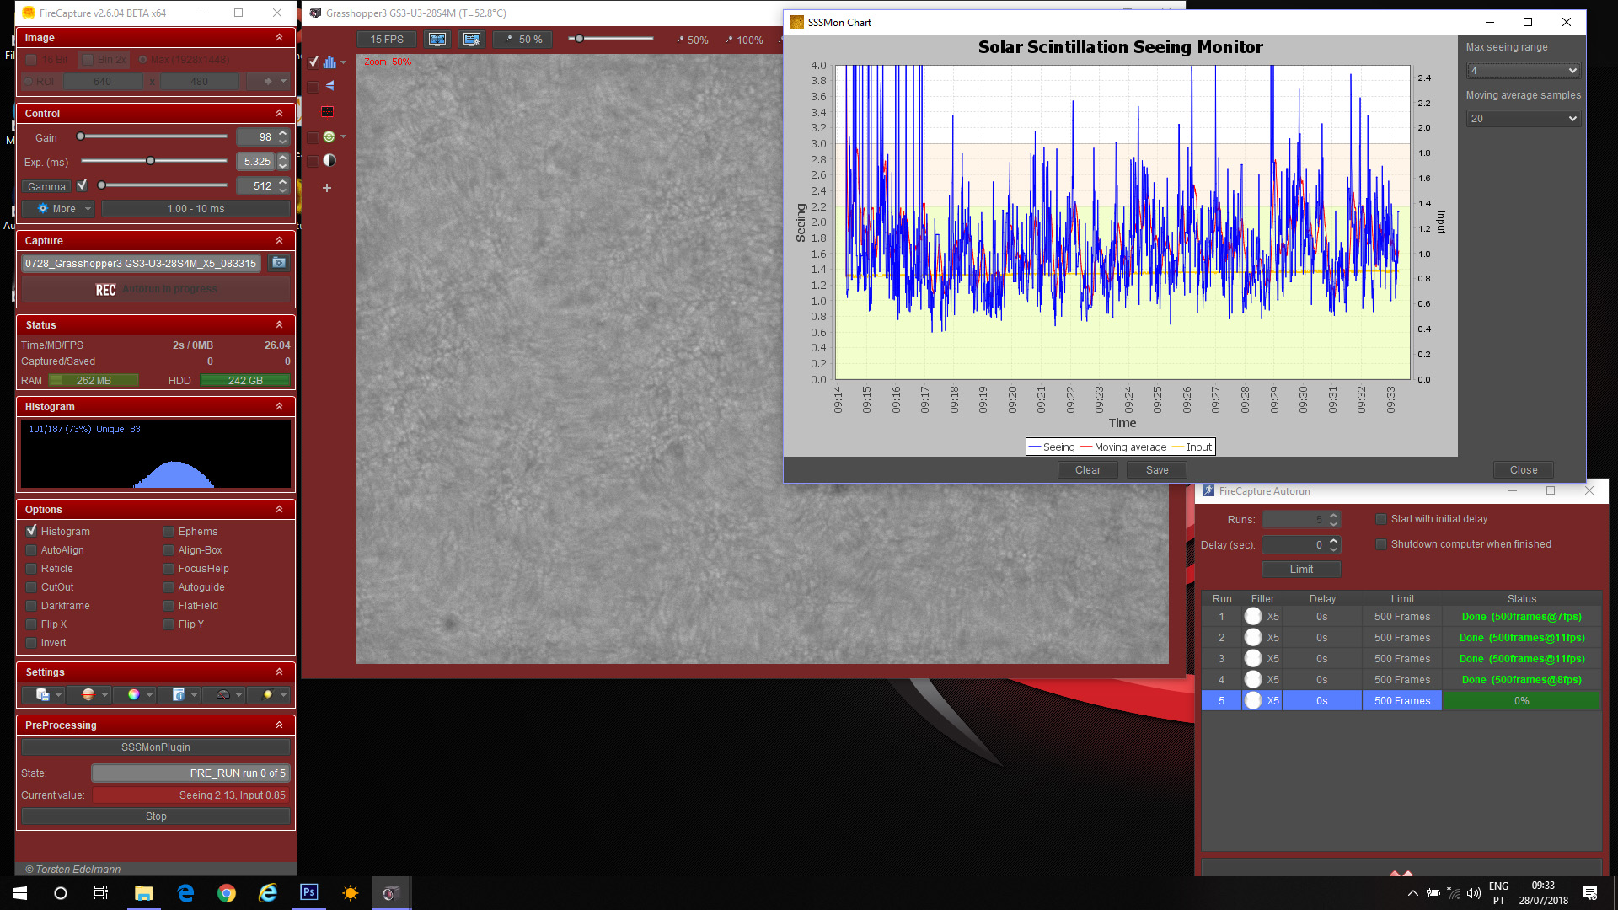This screenshot has height=910, width=1618.
Task: Expand the Image panel section
Action: (279, 37)
